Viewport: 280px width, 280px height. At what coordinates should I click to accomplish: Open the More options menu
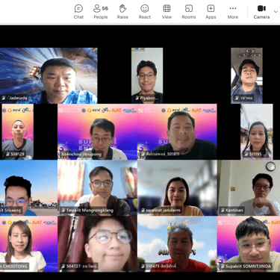coord(233,12)
